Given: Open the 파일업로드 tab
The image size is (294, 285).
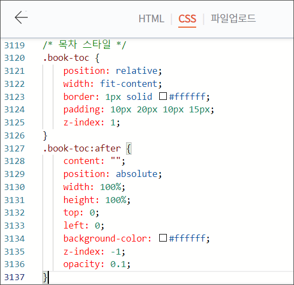Looking at the screenshot, I should pyautogui.click(x=233, y=18).
